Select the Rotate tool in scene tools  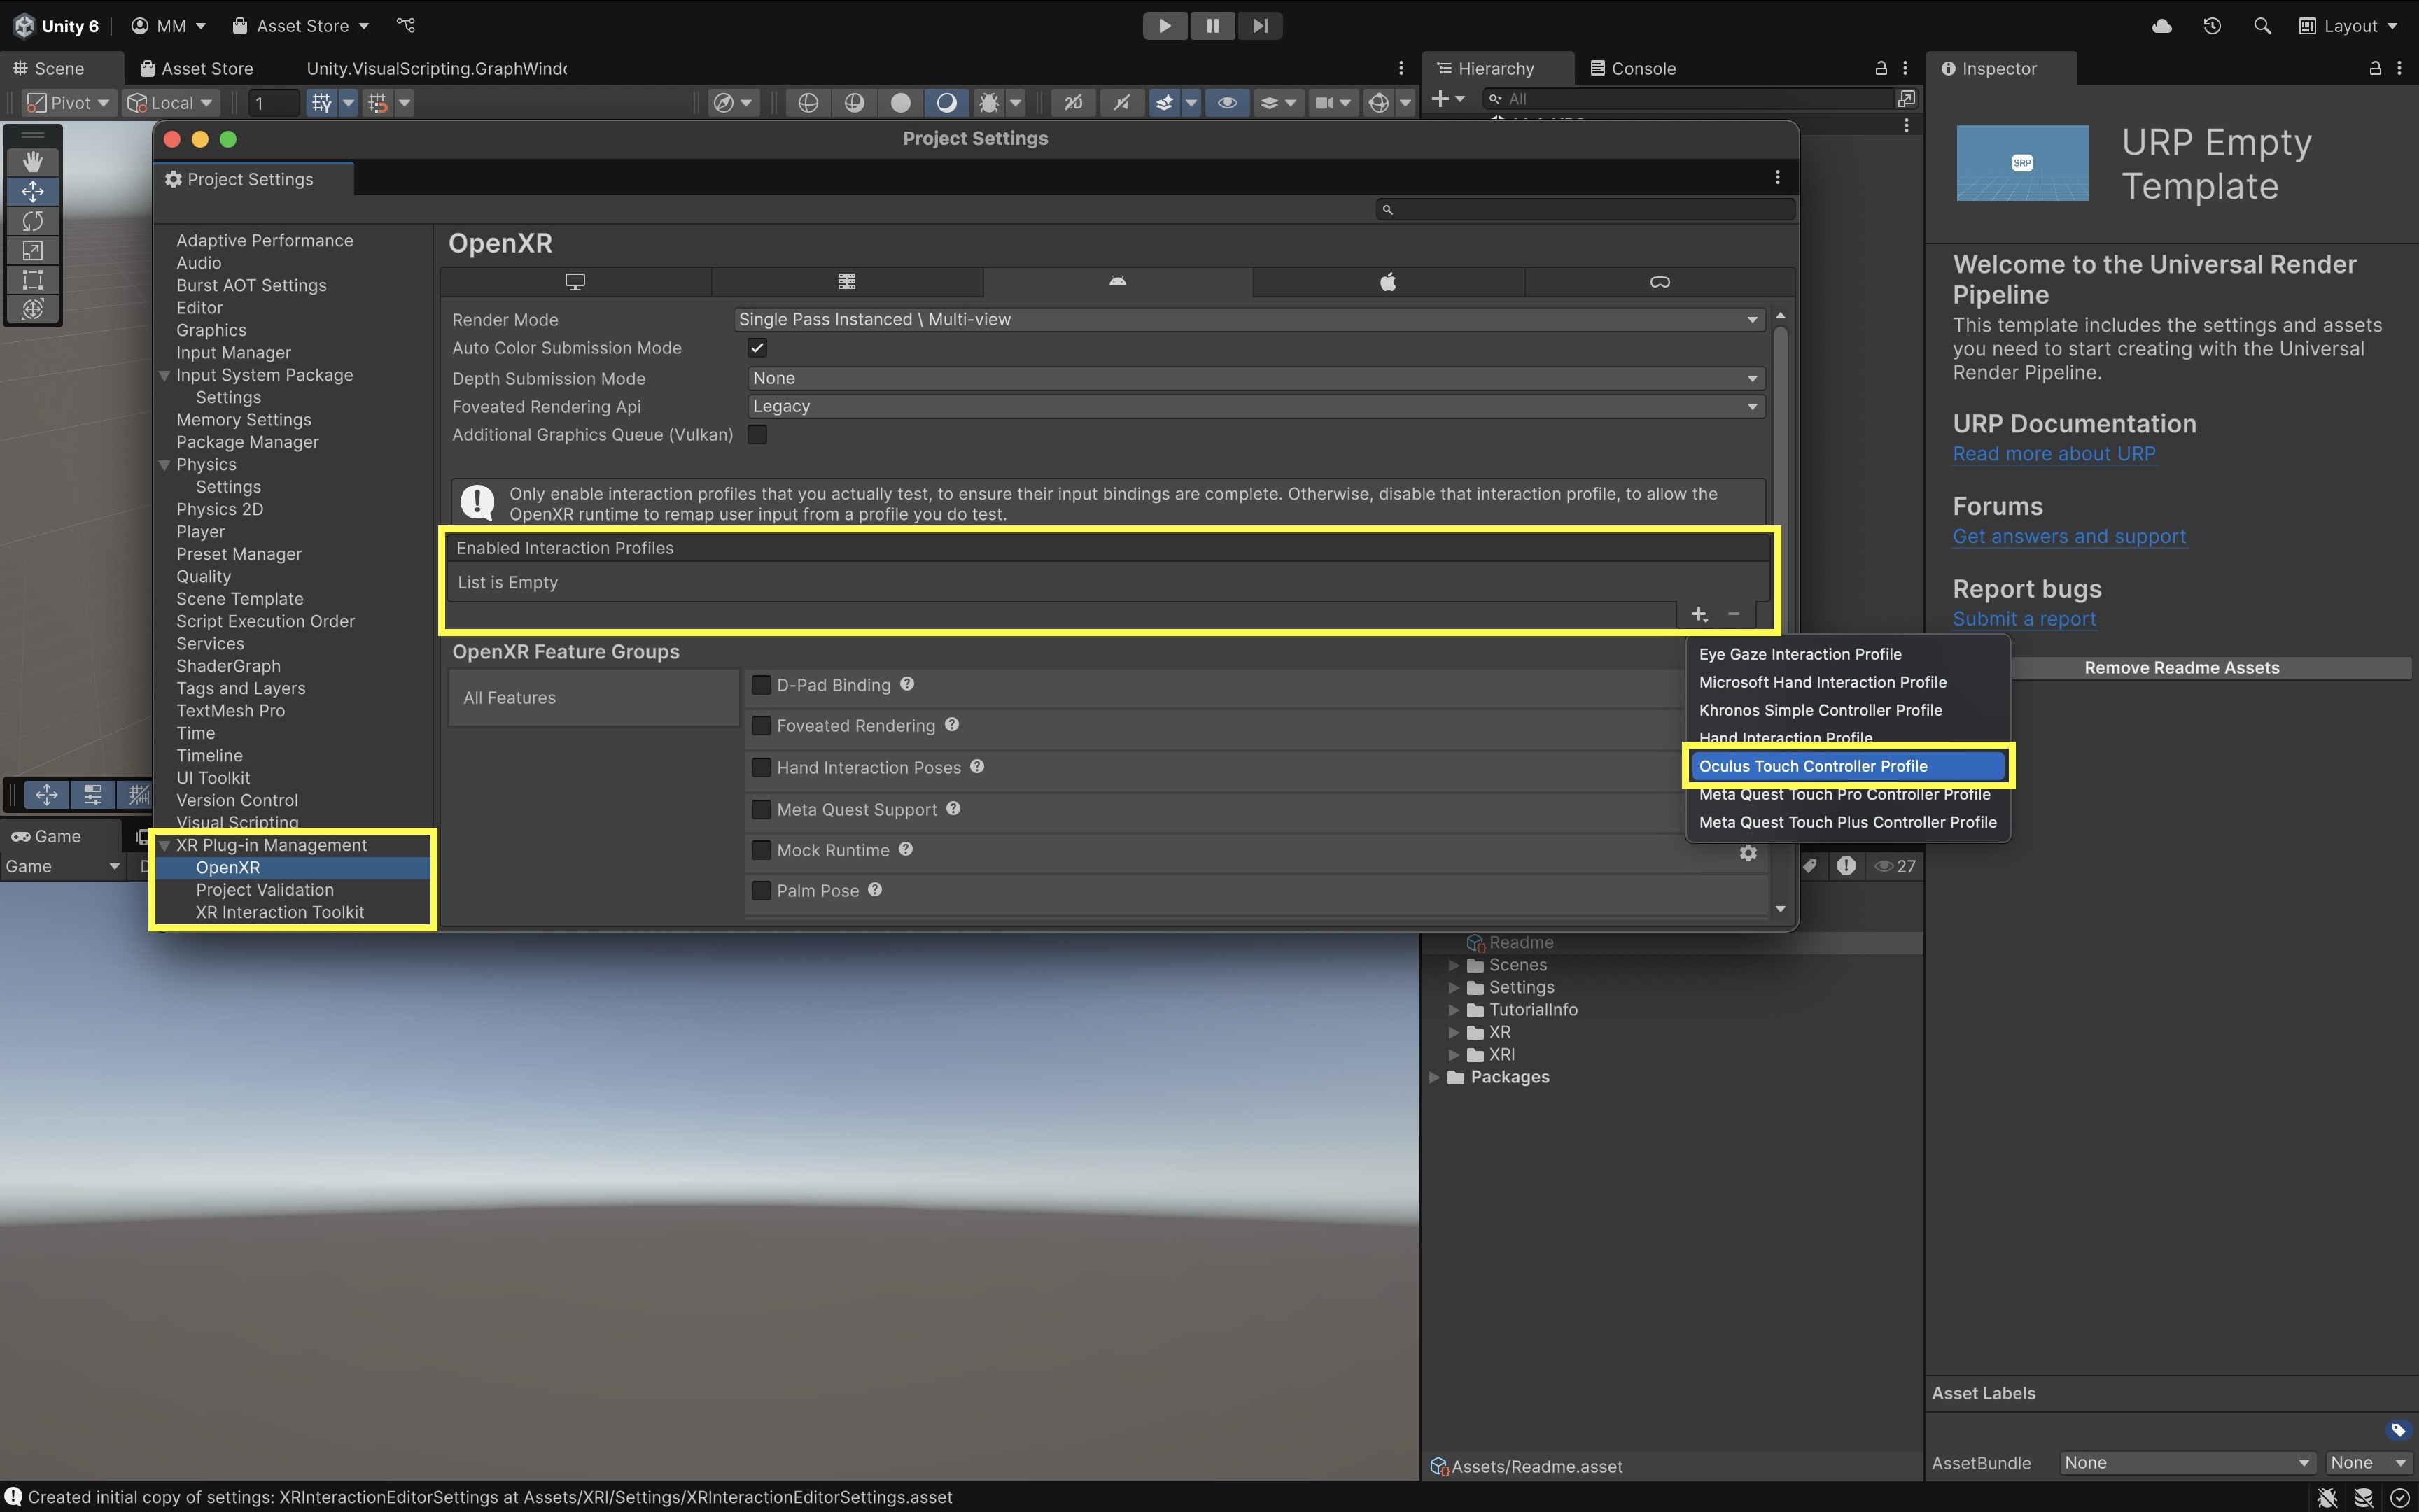(x=32, y=221)
